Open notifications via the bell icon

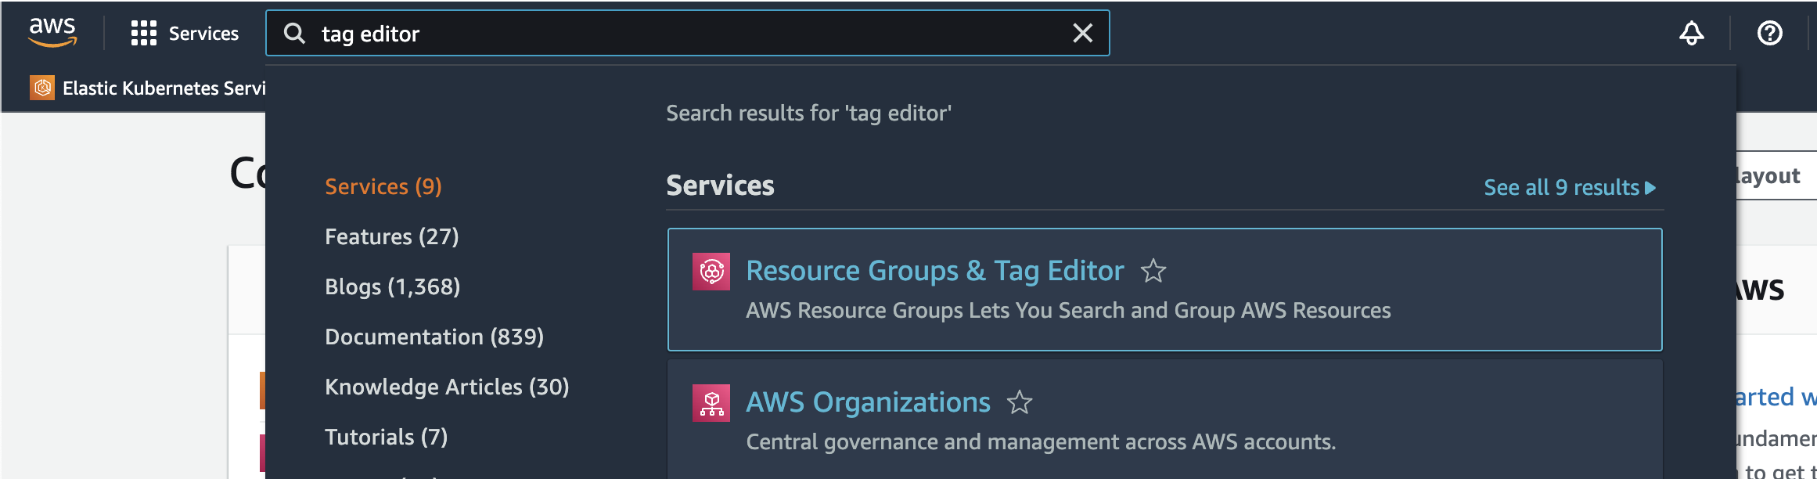(x=1691, y=33)
